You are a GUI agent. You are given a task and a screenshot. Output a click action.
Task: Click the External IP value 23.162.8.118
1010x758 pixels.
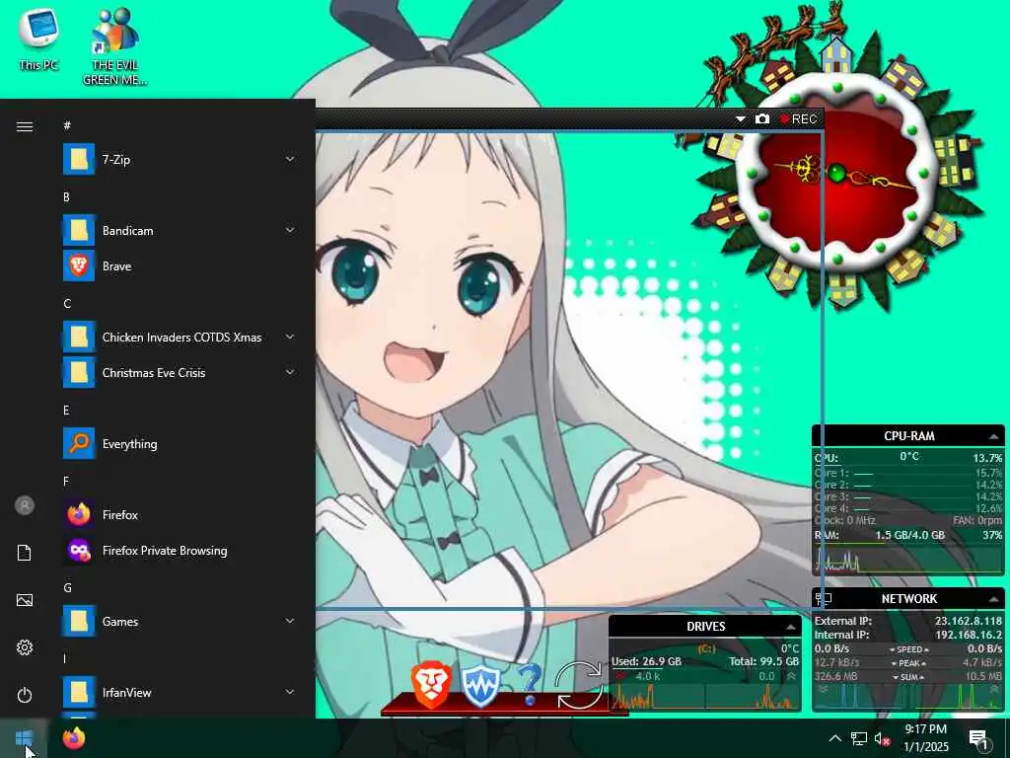969,622
